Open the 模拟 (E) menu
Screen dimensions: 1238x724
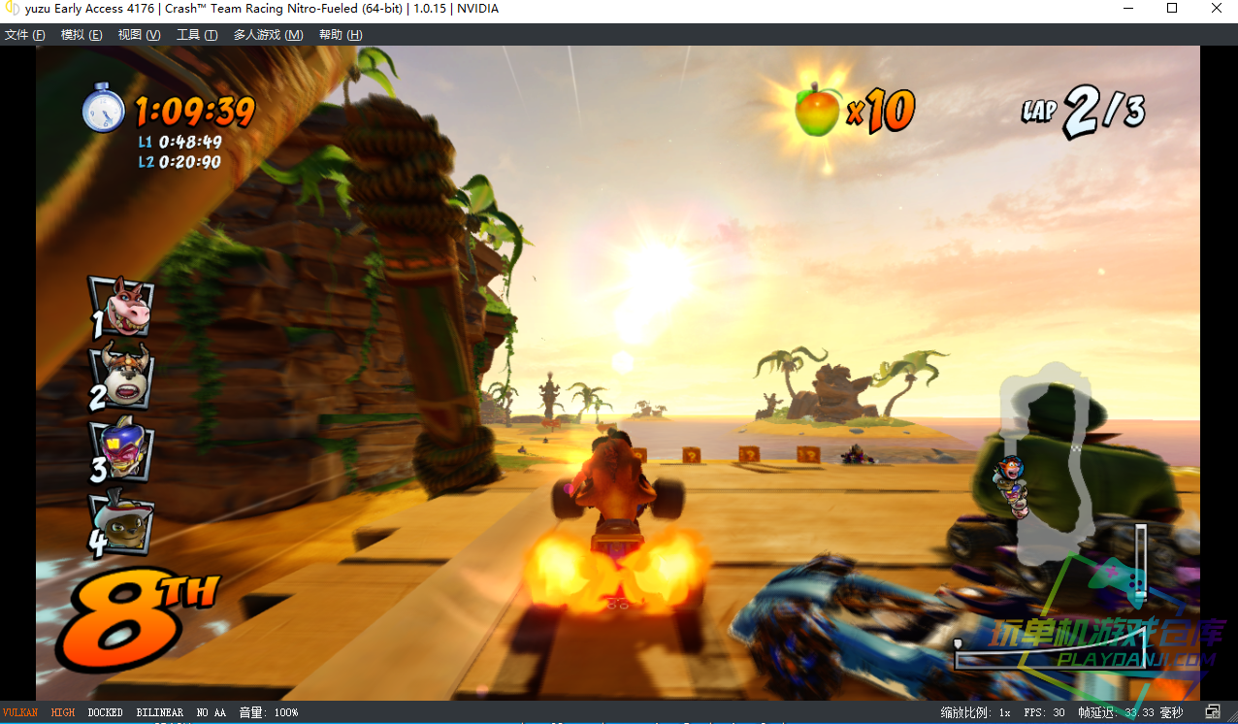point(81,35)
